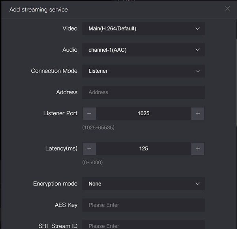Click into the Address input field

coord(143,92)
